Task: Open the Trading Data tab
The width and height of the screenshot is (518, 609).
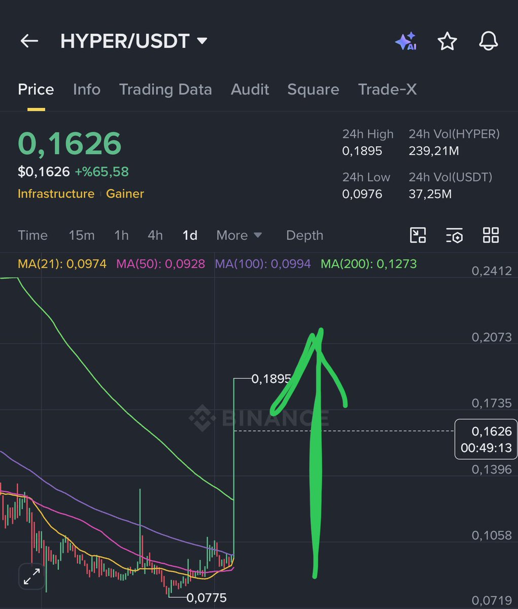Action: pos(165,89)
